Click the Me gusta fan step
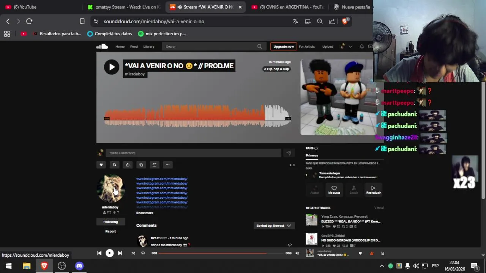The image size is (486, 273). (x=334, y=190)
